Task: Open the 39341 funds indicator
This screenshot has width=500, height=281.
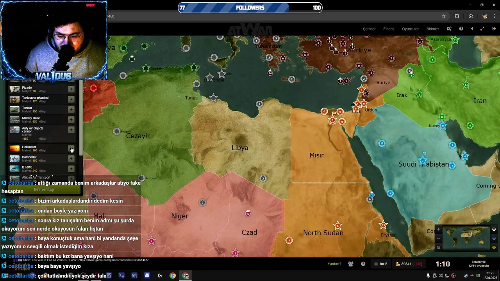Action: (x=409, y=264)
